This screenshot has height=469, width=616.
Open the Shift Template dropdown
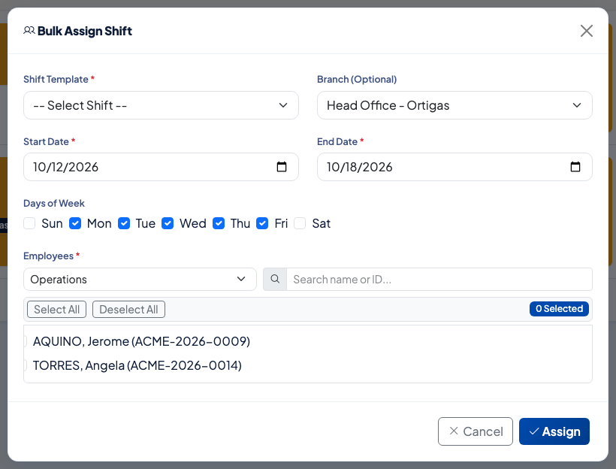[x=161, y=105]
